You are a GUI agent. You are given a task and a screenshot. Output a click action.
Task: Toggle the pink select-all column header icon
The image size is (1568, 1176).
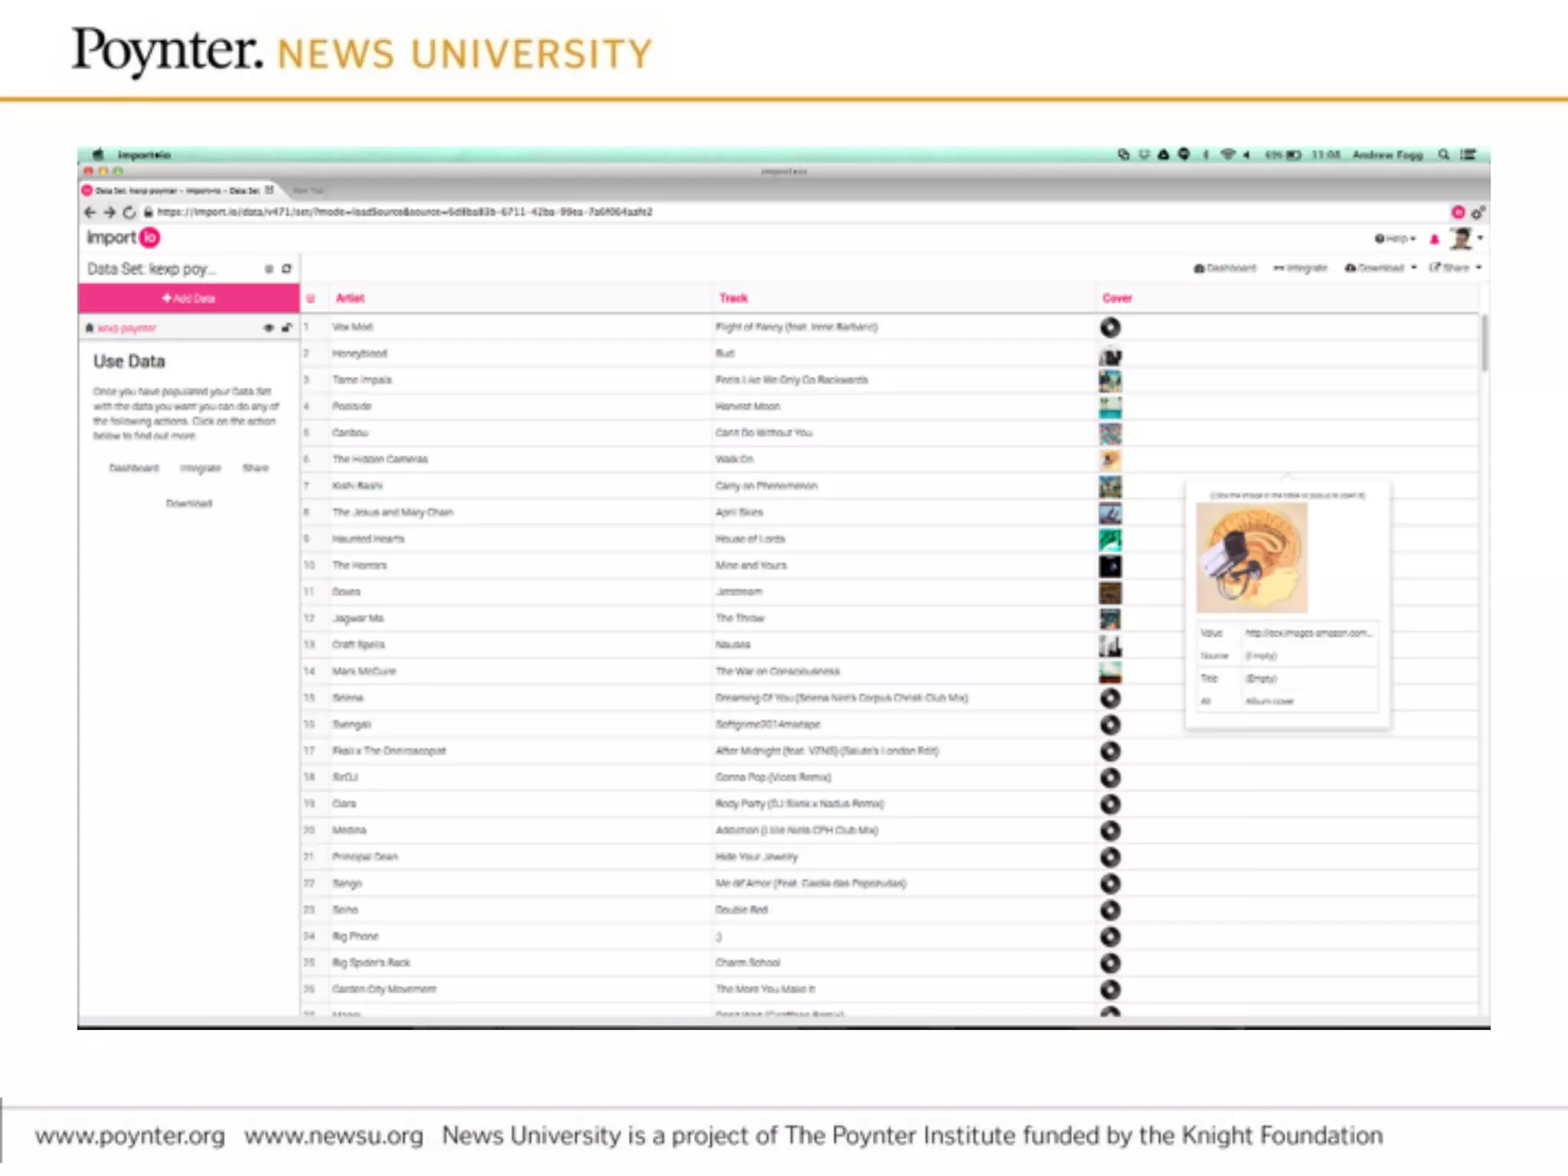[311, 299]
